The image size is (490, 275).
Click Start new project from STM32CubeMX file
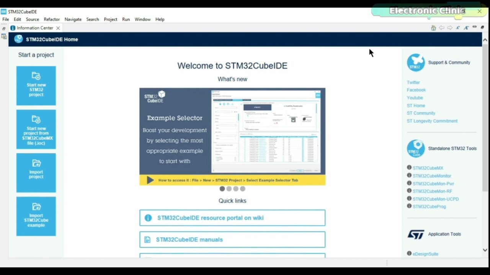(x=36, y=129)
